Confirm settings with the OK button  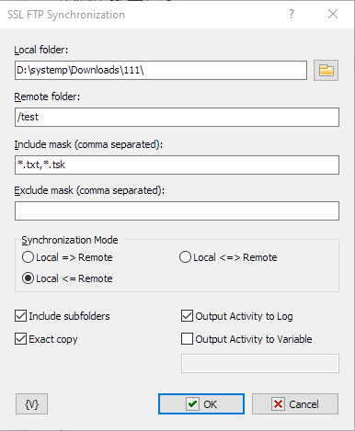pyautogui.click(x=201, y=404)
